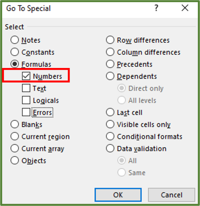Choose Row differences option
The height and width of the screenshot is (206, 200).
(x=110, y=40)
